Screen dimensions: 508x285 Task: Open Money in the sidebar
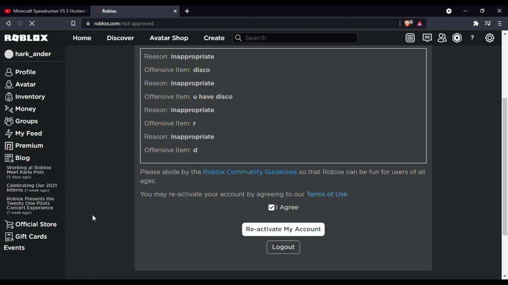pyautogui.click(x=25, y=109)
